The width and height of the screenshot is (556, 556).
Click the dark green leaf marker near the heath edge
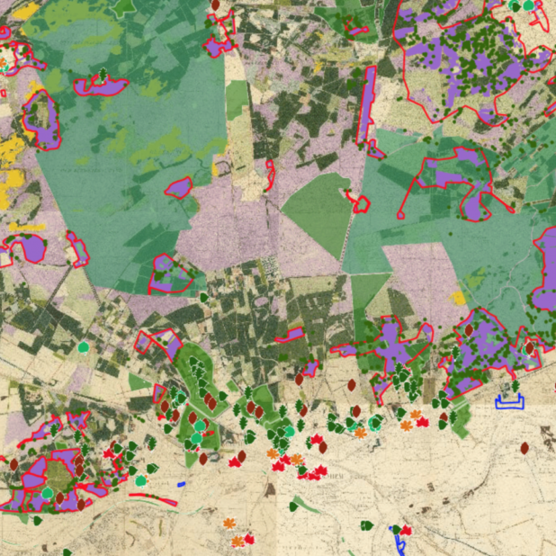pos(204,298)
